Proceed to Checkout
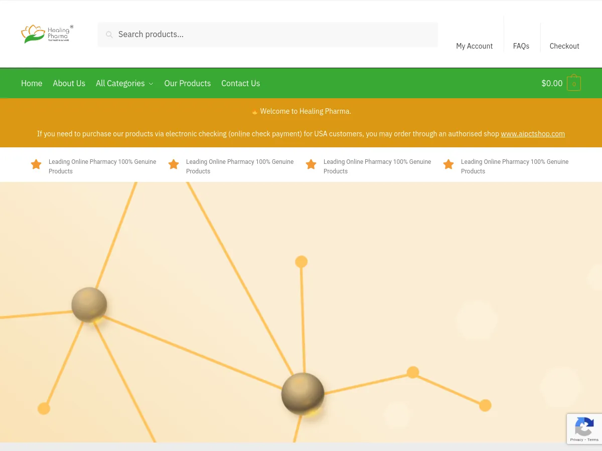The height and width of the screenshot is (451, 602). [x=564, y=46]
